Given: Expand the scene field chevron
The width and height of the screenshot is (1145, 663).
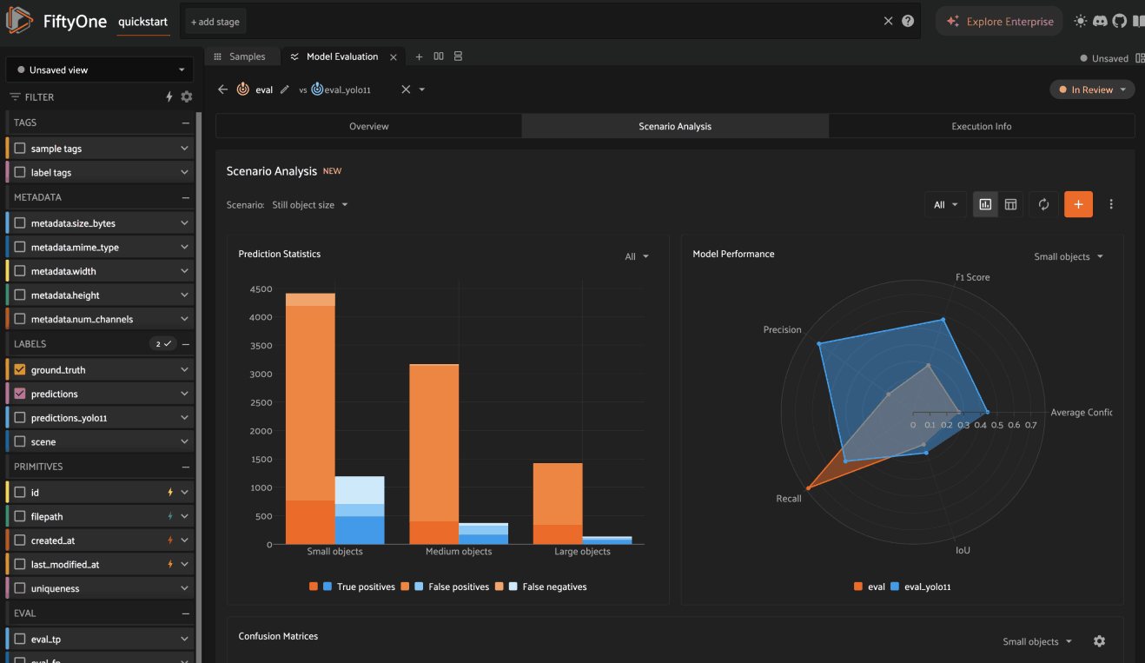Looking at the screenshot, I should (x=184, y=441).
